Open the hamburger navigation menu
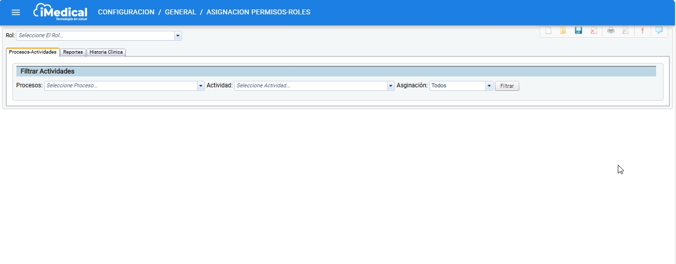 coord(16,12)
